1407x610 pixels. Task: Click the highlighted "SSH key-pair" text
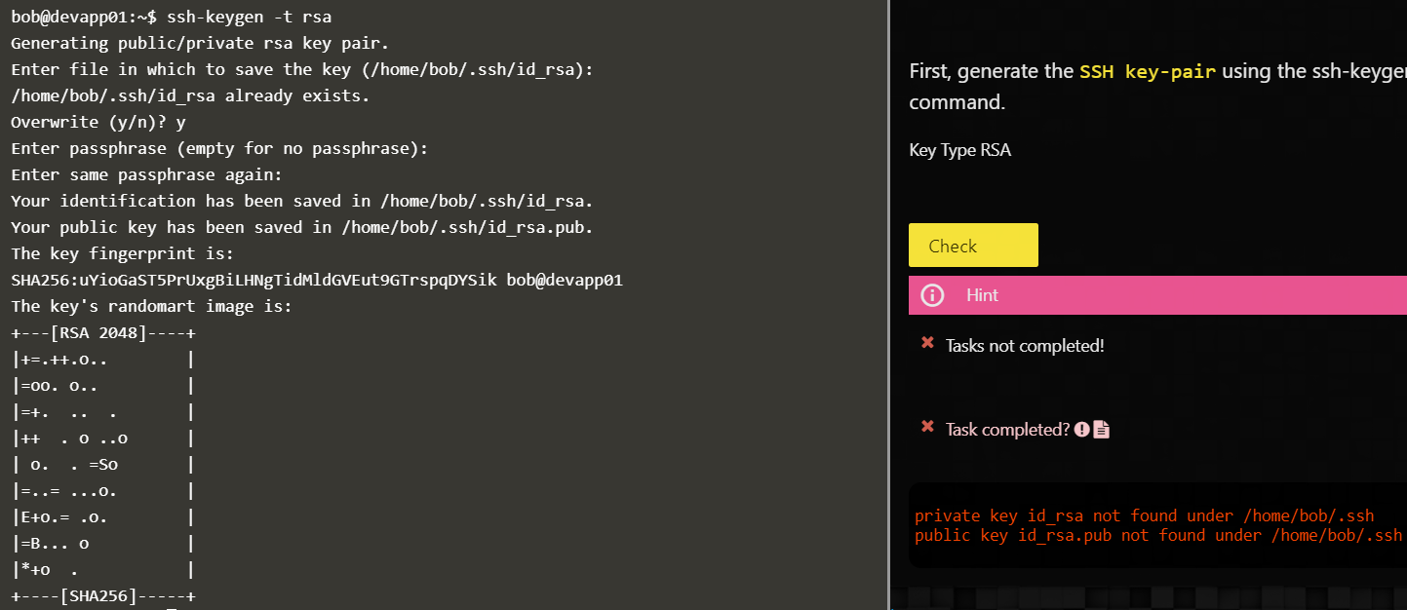tap(1148, 72)
